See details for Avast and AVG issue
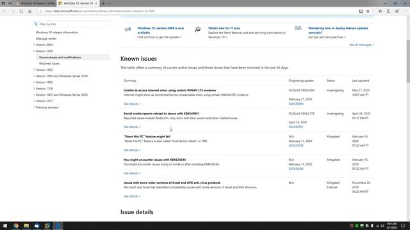410x230 pixels. [132, 196]
